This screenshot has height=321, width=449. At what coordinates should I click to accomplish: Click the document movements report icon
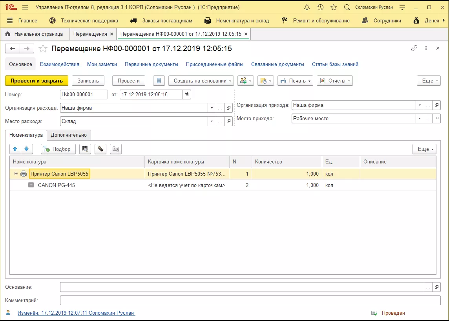pyautogui.click(x=159, y=81)
